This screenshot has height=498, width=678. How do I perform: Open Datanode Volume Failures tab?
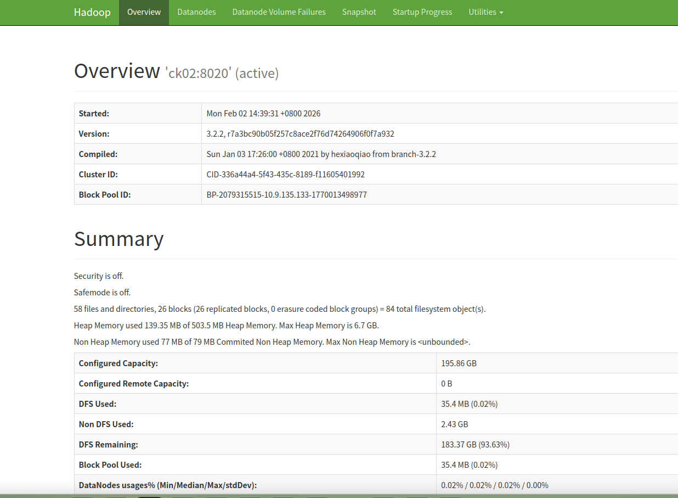pyautogui.click(x=279, y=12)
